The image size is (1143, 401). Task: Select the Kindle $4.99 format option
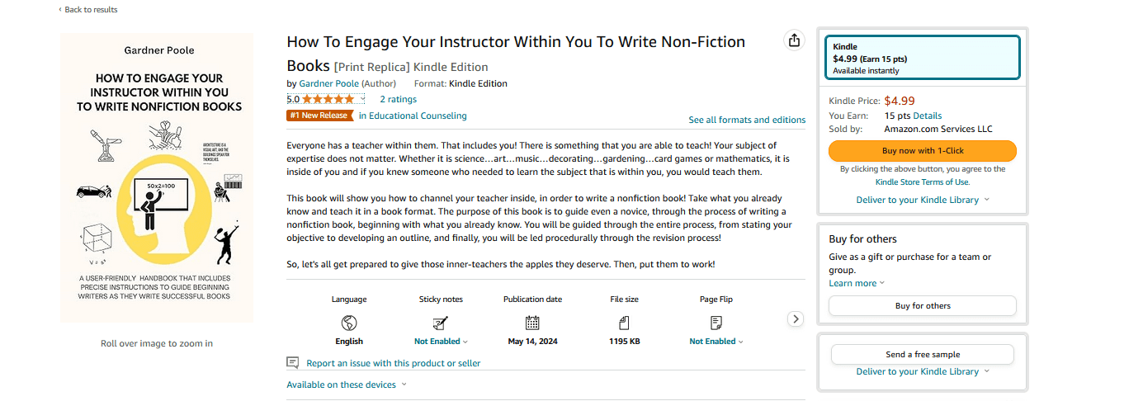[x=922, y=58]
